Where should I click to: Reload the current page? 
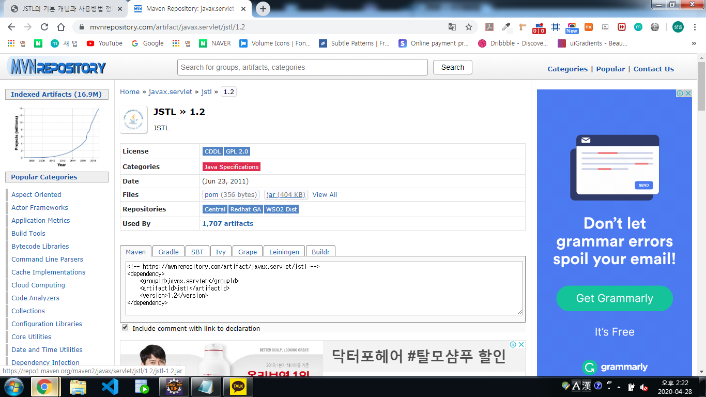pyautogui.click(x=44, y=27)
